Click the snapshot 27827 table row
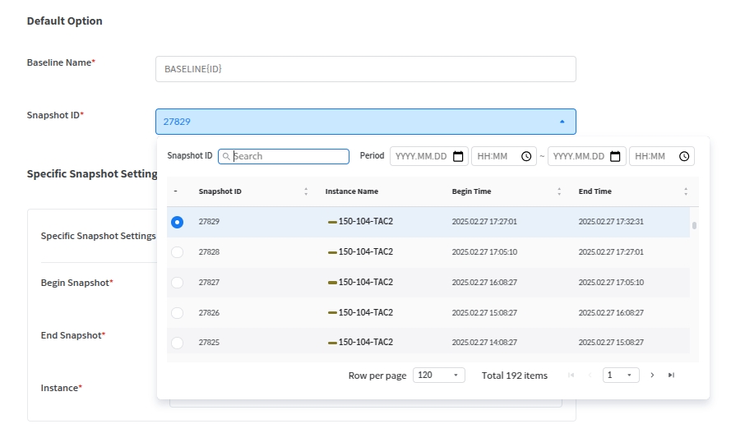Image resolution: width=731 pixels, height=424 pixels. point(428,283)
